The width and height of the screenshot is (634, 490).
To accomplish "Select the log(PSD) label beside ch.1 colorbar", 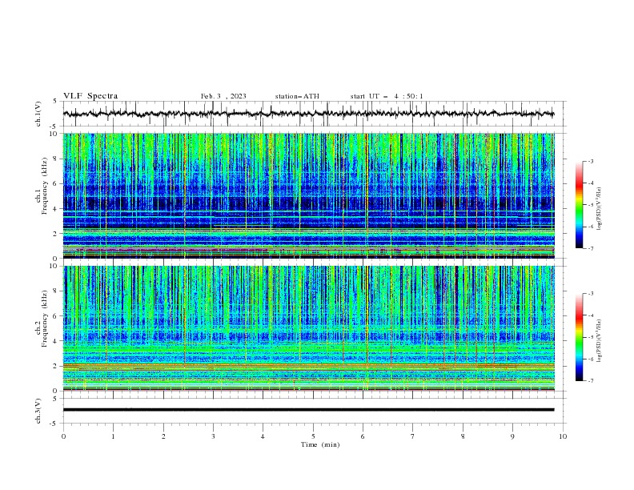I will 599,209.
